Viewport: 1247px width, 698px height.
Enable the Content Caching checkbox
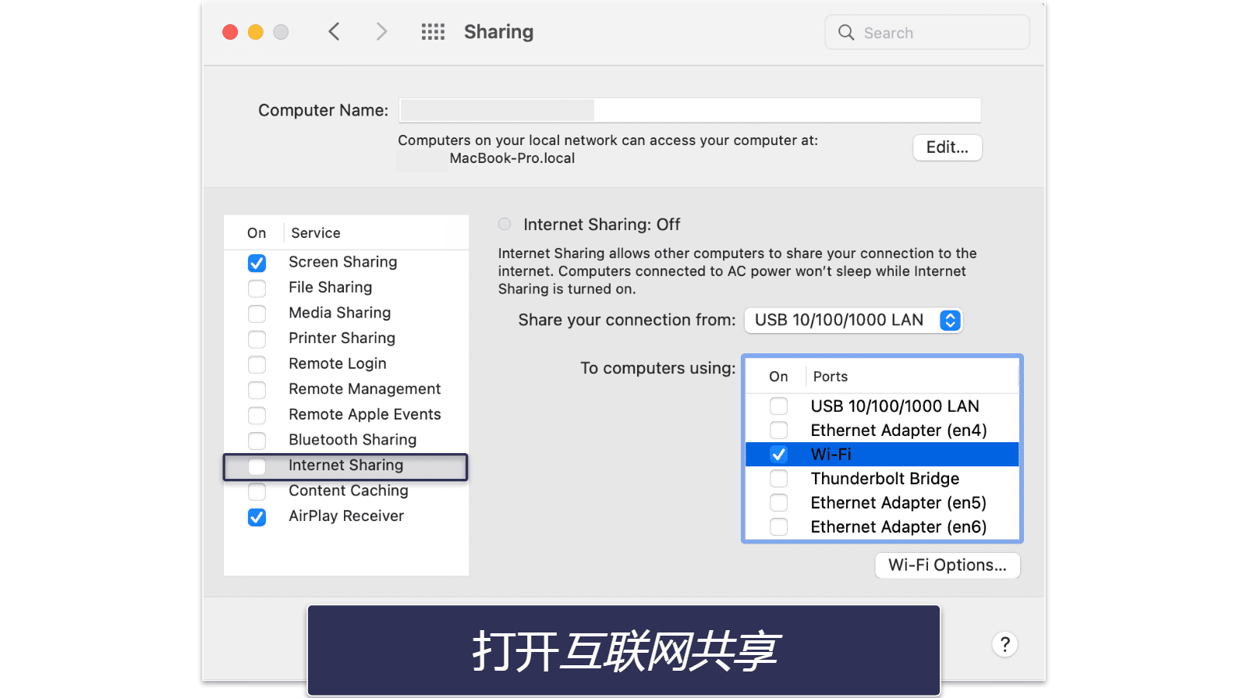coord(257,491)
